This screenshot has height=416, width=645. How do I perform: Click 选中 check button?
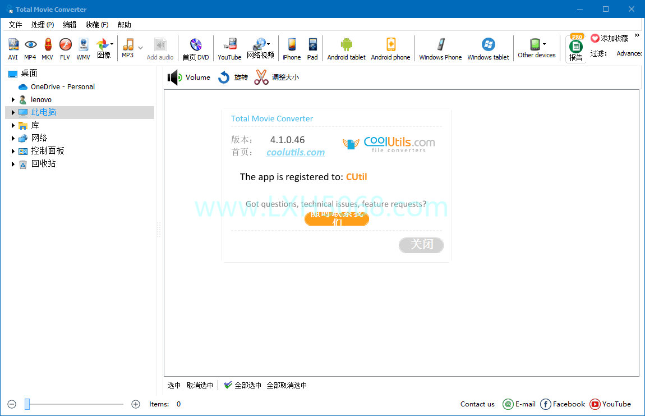point(174,385)
